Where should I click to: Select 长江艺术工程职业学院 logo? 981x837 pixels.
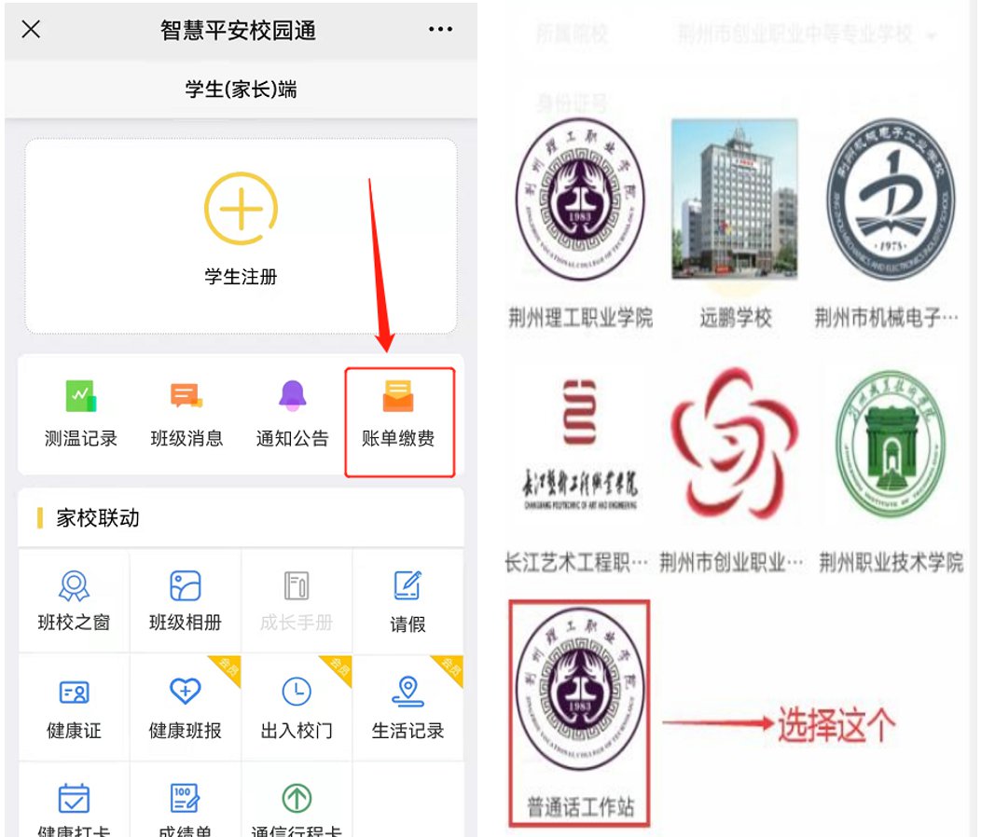pos(580,446)
